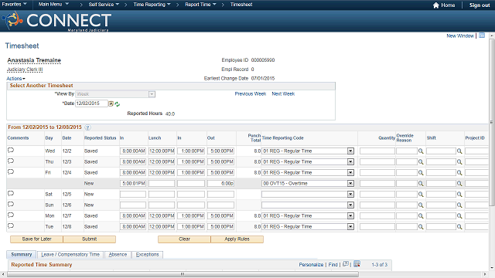Open the comment bubble for Mon 12/7
This screenshot has height=278, width=495.
pos(11,215)
